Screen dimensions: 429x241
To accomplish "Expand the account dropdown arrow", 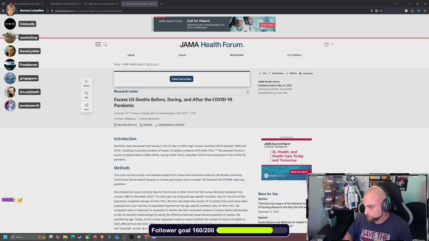I will [332, 45].
